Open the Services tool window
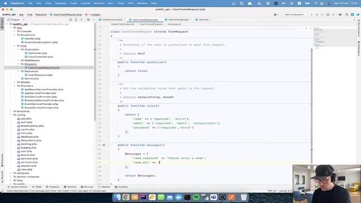The image size is (361, 203). (87, 187)
